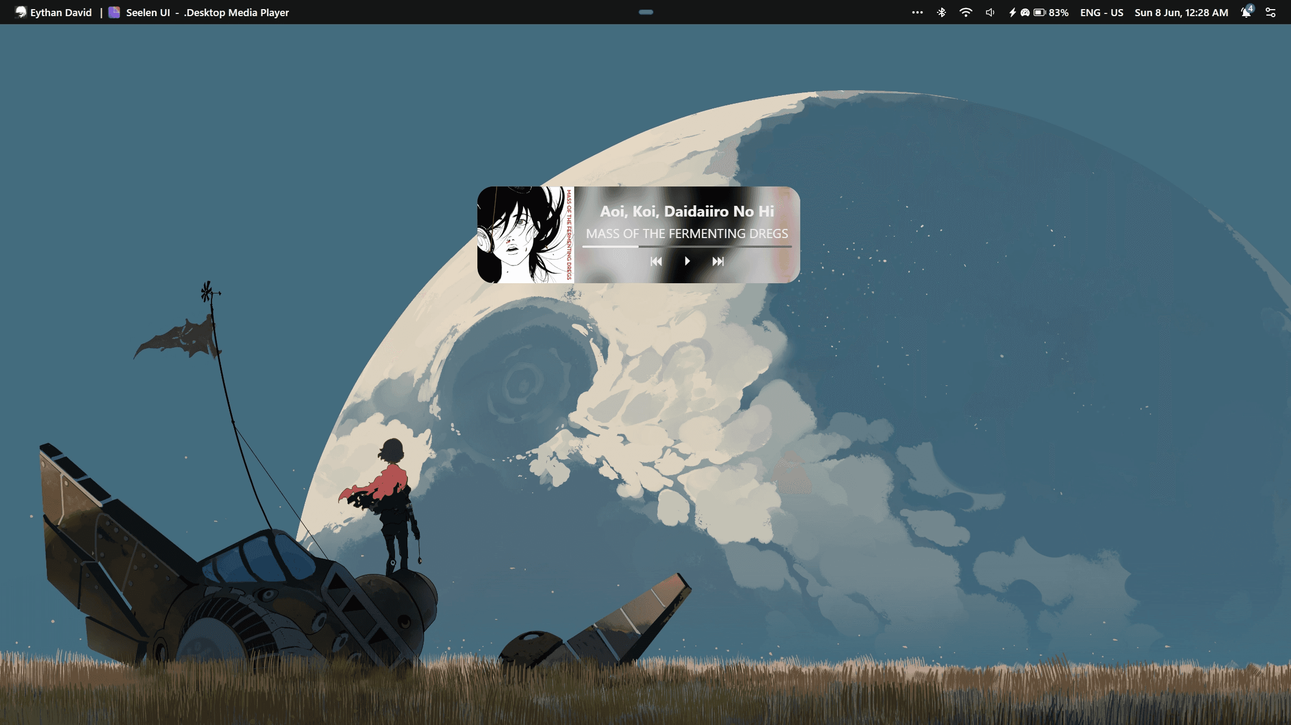Seek on the song progress bar
The width and height of the screenshot is (1291, 725).
click(687, 247)
